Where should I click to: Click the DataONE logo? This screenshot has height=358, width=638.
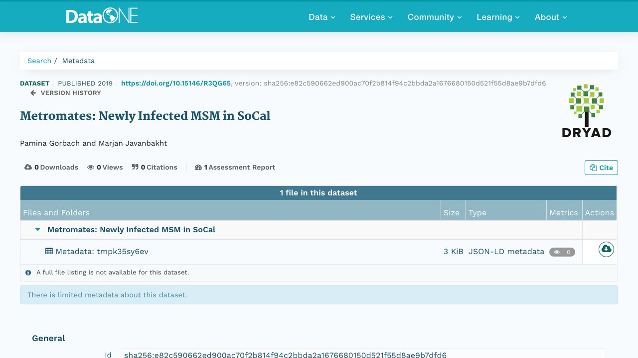tap(102, 16)
